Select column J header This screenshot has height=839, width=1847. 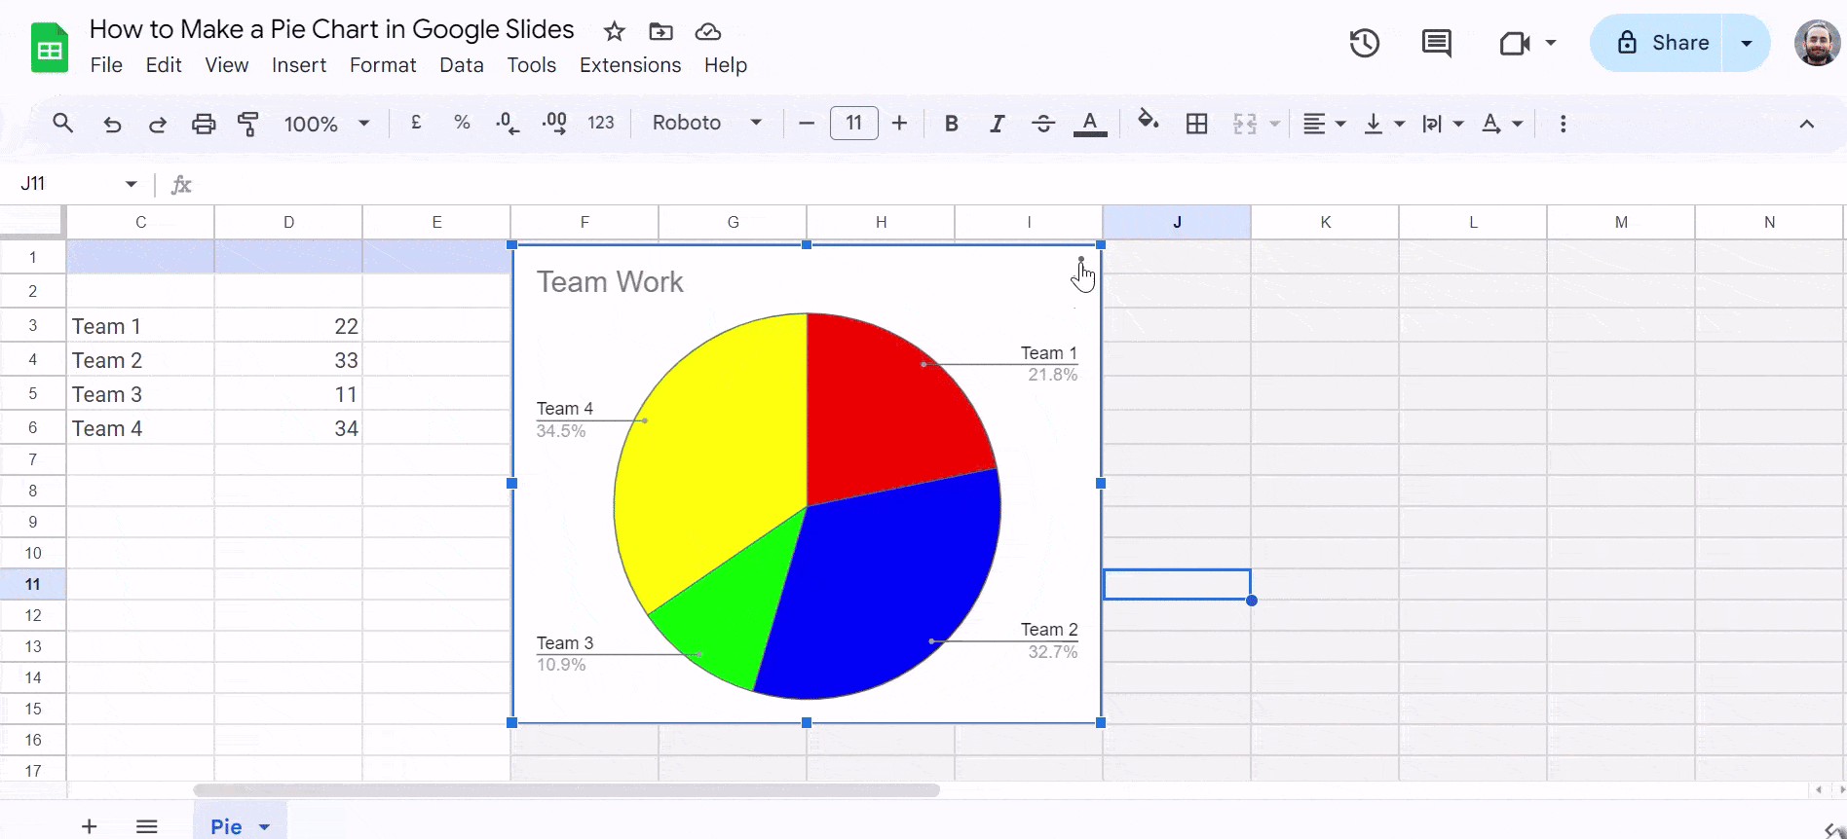[1177, 222]
